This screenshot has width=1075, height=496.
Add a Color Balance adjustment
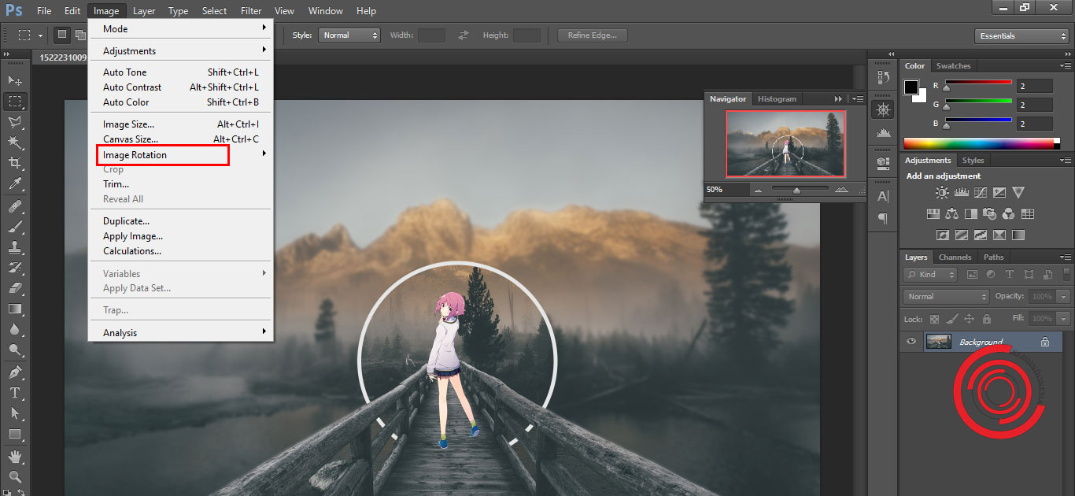pos(951,213)
